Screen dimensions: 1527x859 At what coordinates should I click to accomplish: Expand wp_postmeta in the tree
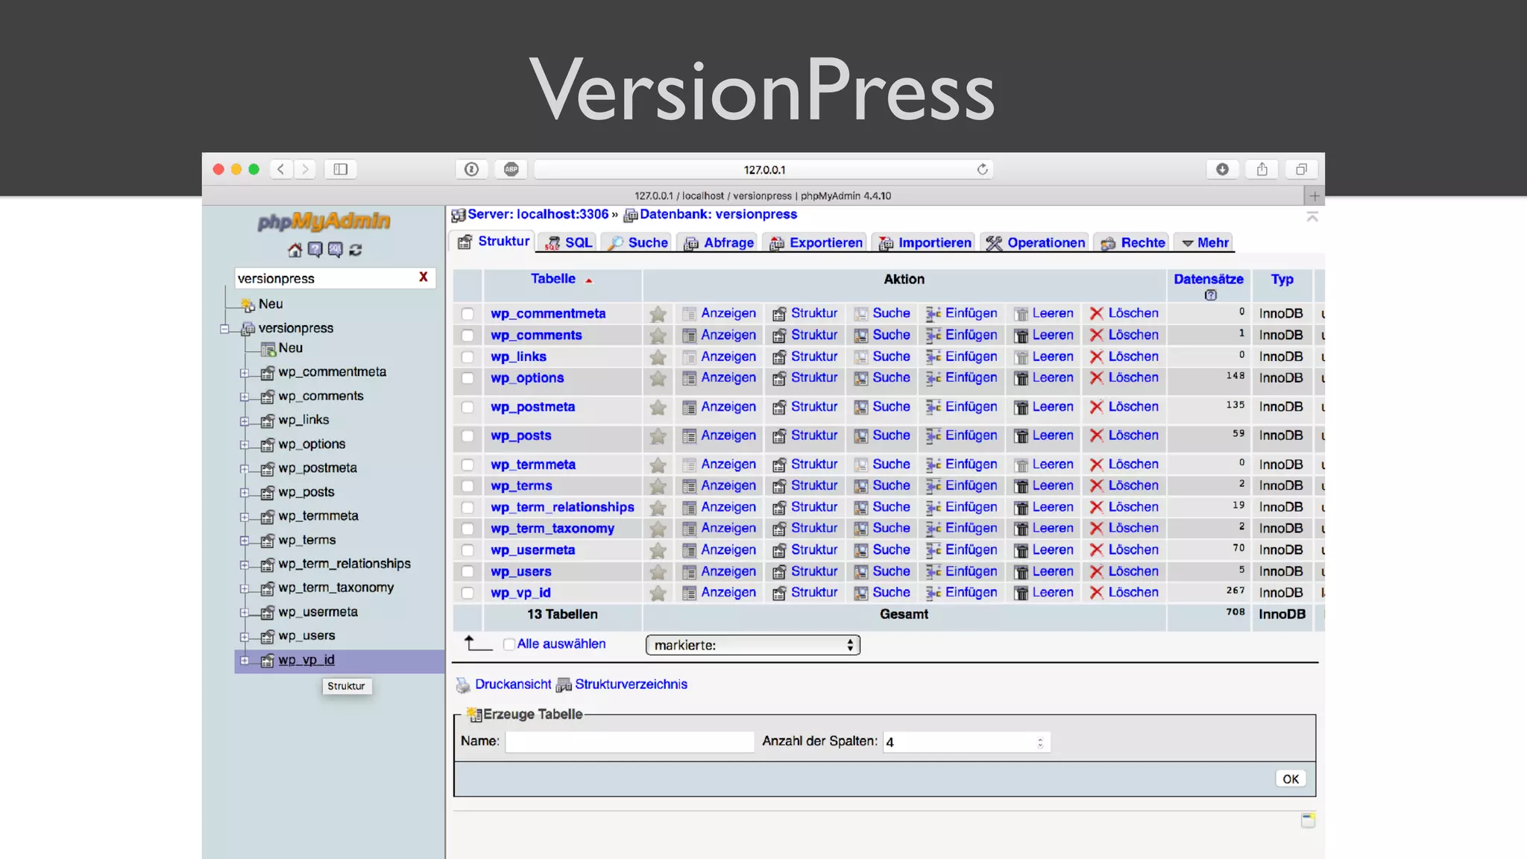(245, 469)
